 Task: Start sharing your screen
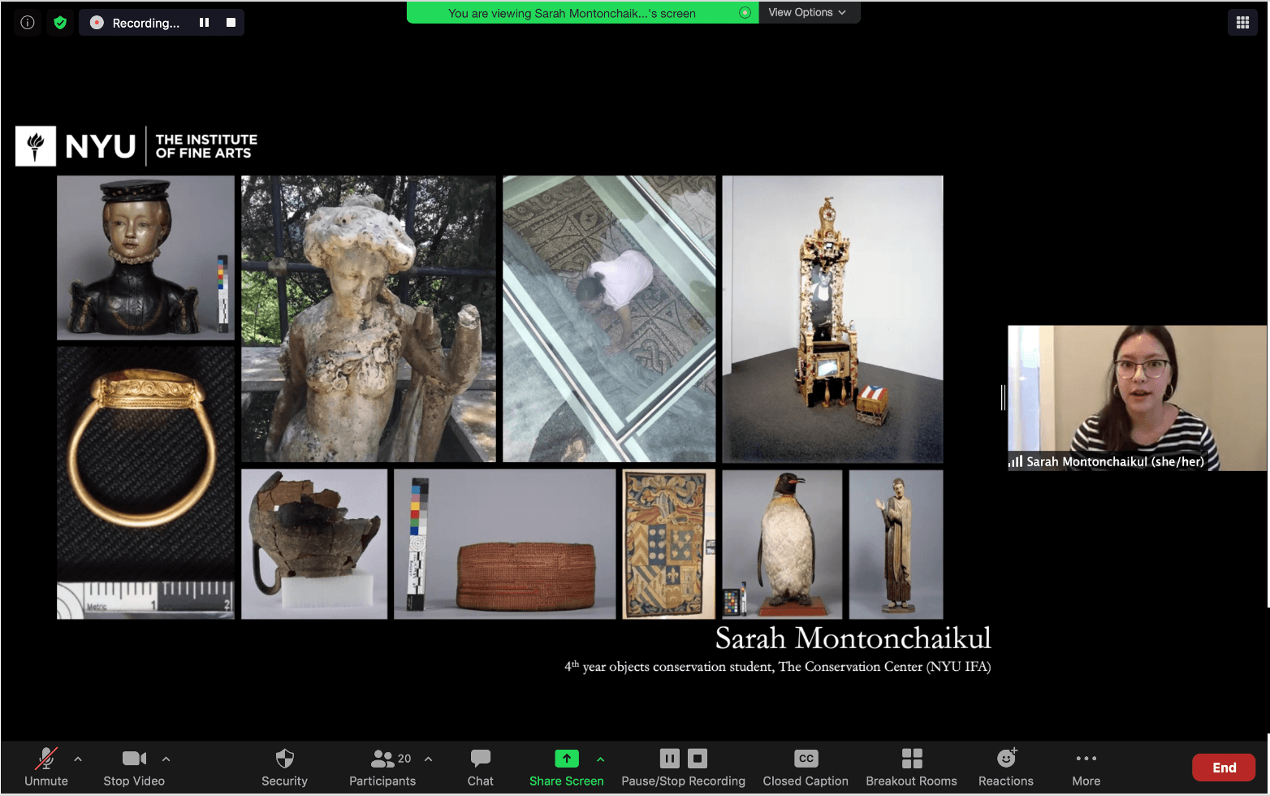pyautogui.click(x=566, y=766)
